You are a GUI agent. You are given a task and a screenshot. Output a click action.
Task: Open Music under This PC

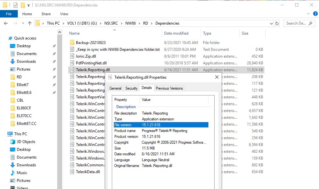[x=22, y=173]
